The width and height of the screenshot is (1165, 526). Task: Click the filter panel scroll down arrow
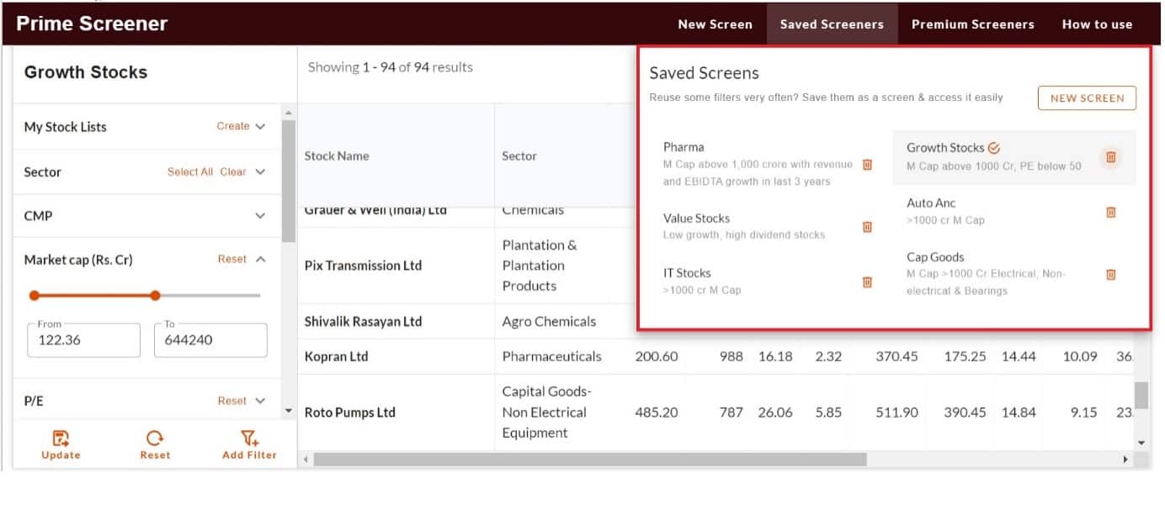[288, 411]
